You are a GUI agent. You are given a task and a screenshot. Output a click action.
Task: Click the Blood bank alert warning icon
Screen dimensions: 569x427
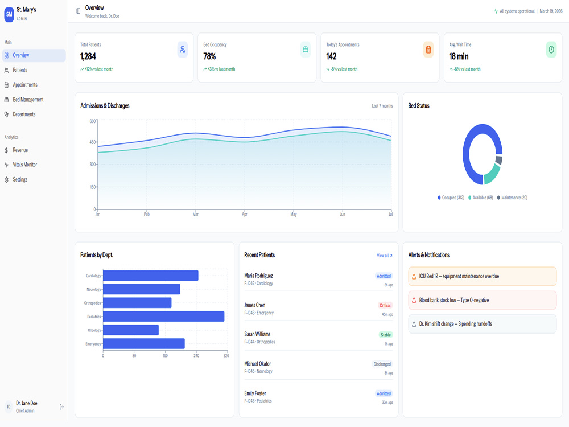coord(414,300)
